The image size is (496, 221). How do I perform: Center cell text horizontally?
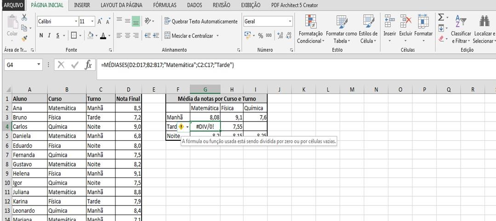pos(127,36)
